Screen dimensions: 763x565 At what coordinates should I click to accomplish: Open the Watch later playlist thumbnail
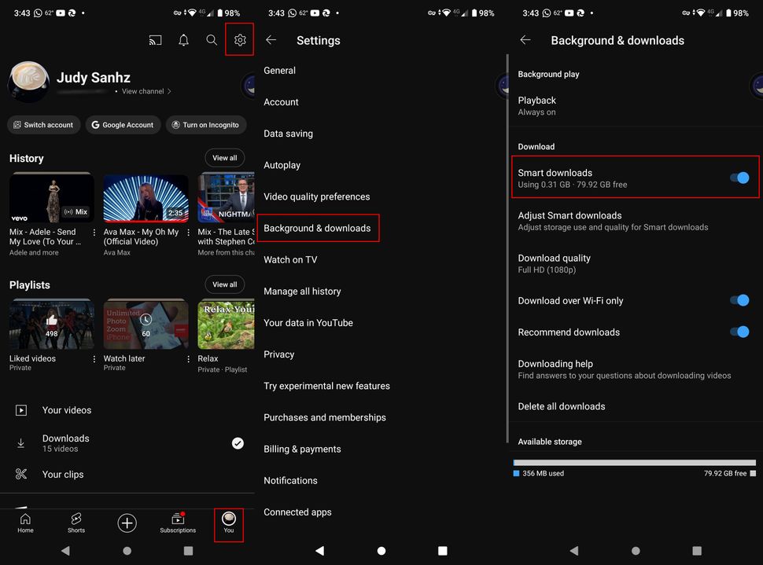146,323
